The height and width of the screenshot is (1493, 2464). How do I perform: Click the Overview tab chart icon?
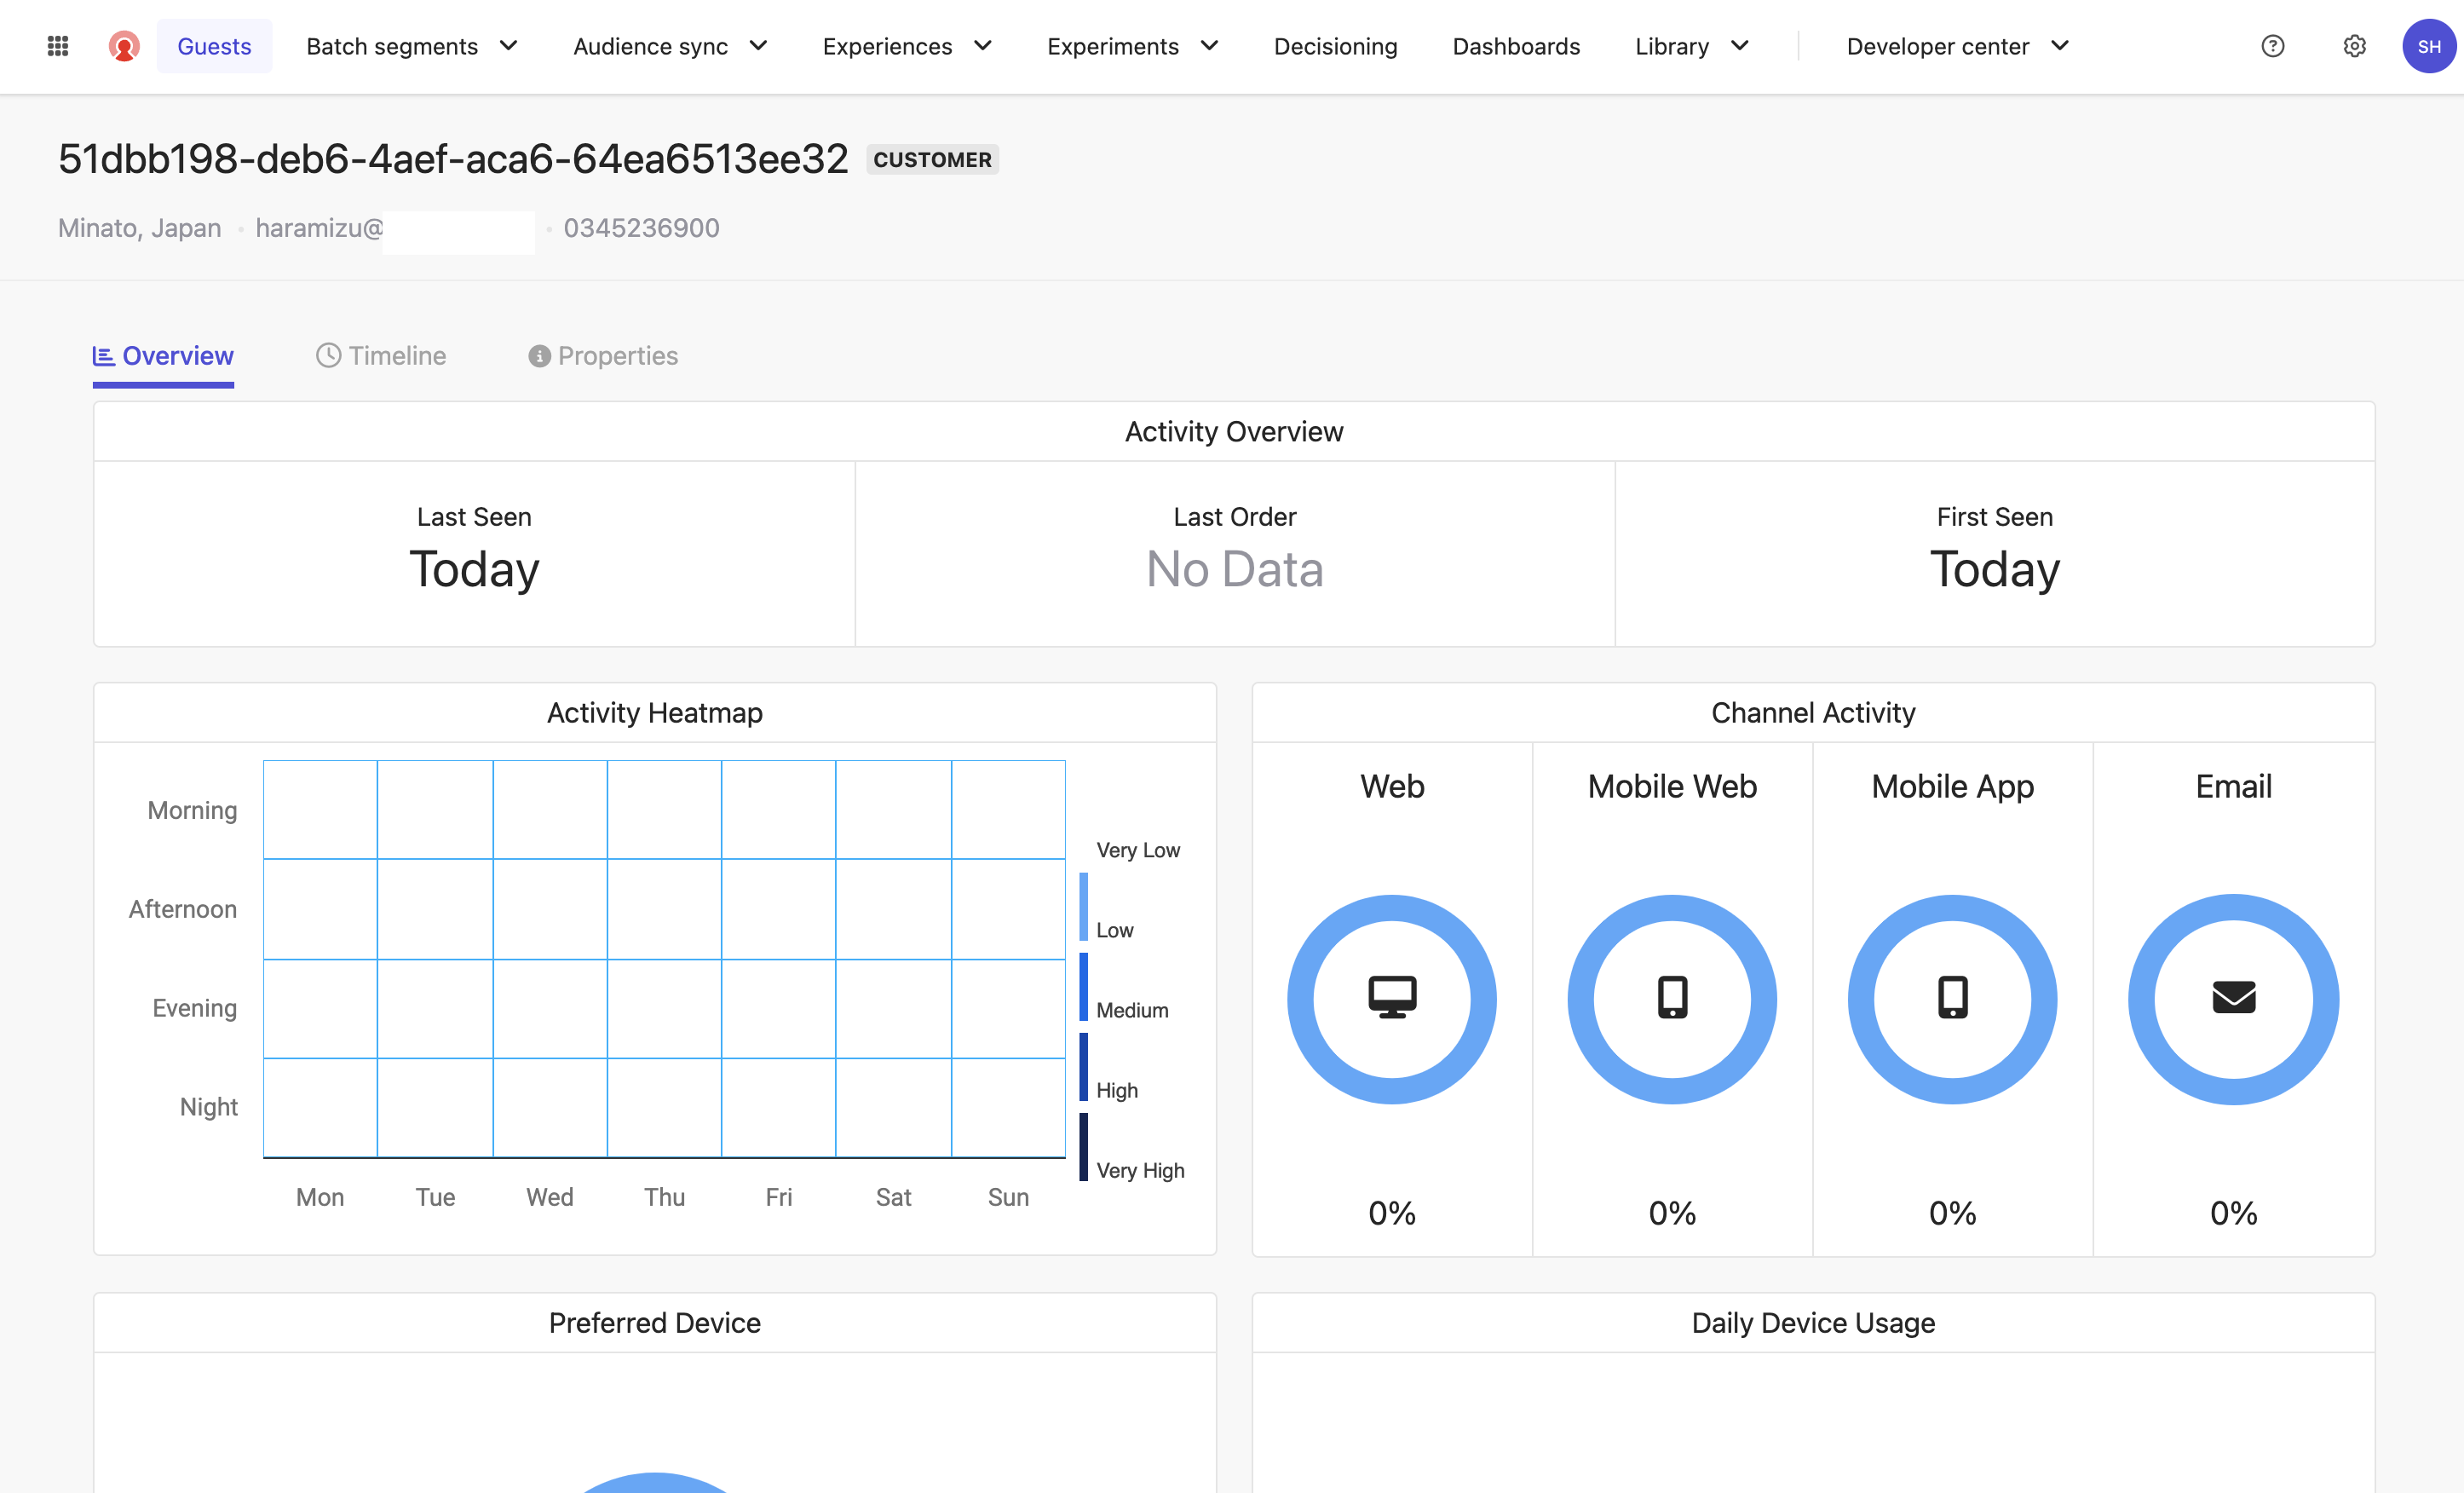103,356
